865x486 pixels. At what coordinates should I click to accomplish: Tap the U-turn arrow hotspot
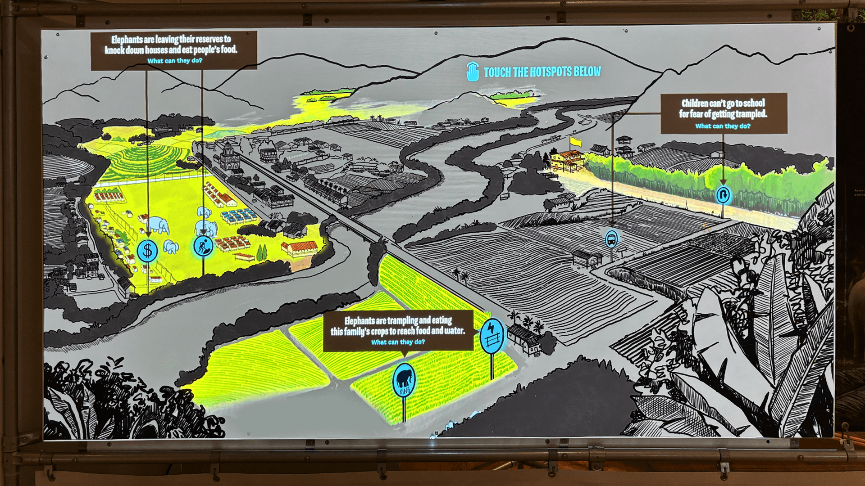click(723, 195)
